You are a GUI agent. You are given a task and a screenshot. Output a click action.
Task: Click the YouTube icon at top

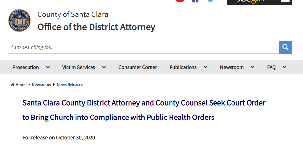(180, 1)
